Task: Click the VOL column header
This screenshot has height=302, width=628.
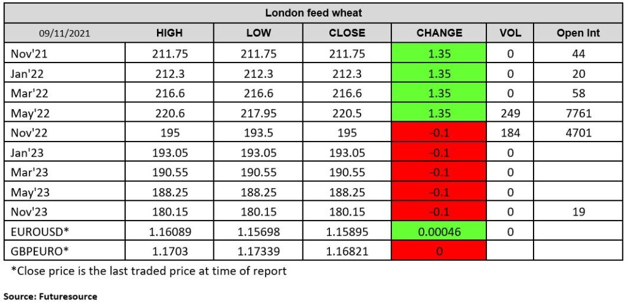Action: point(510,33)
